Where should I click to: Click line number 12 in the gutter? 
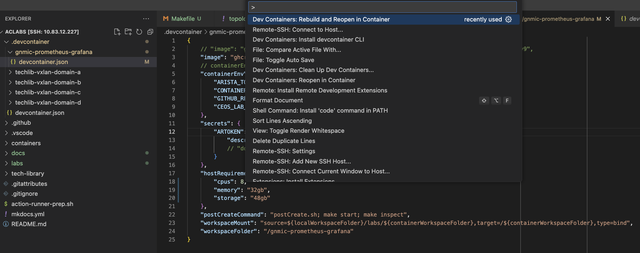click(172, 132)
